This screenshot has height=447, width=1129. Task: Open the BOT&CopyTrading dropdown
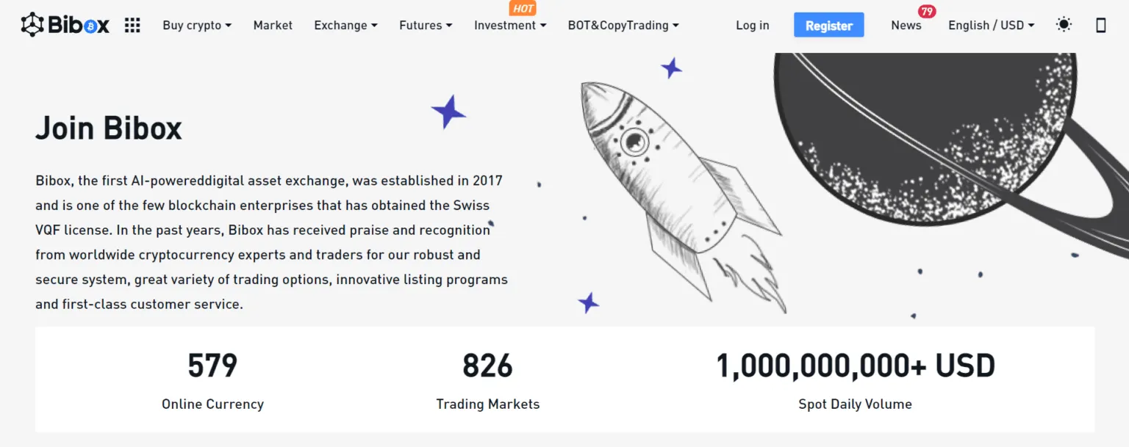click(623, 25)
